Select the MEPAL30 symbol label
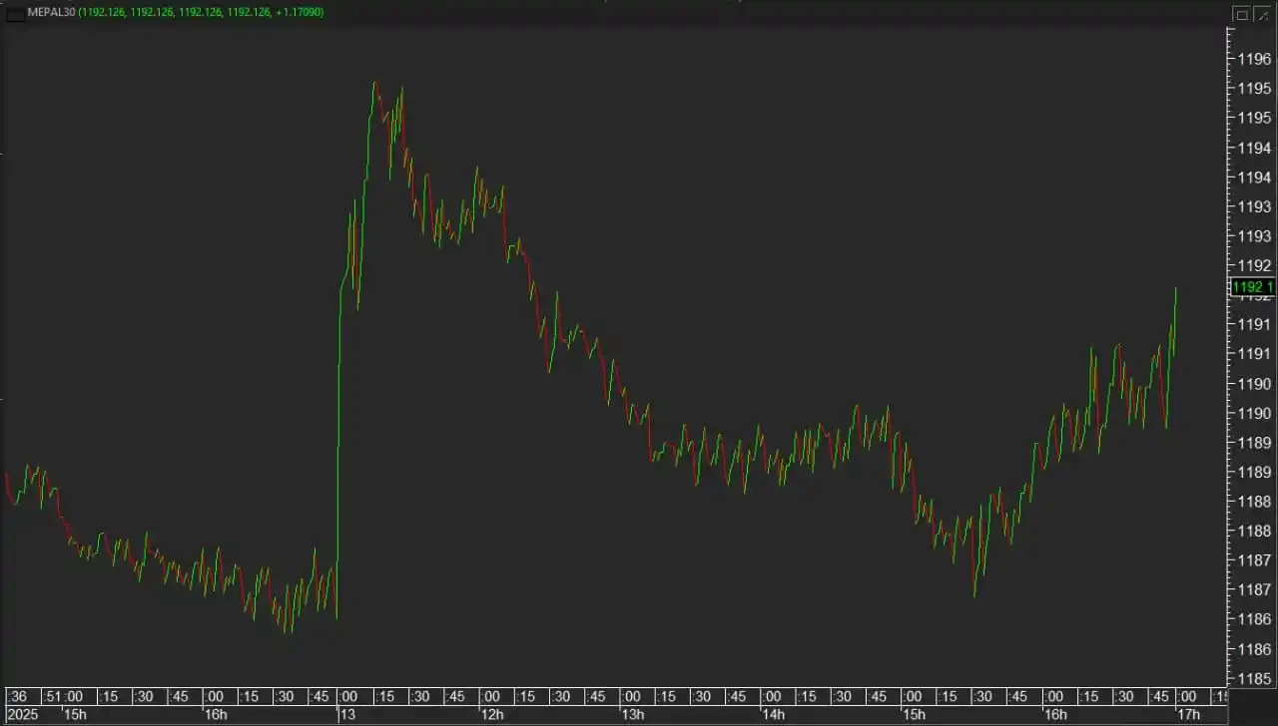Image resolution: width=1278 pixels, height=726 pixels. coord(52,13)
